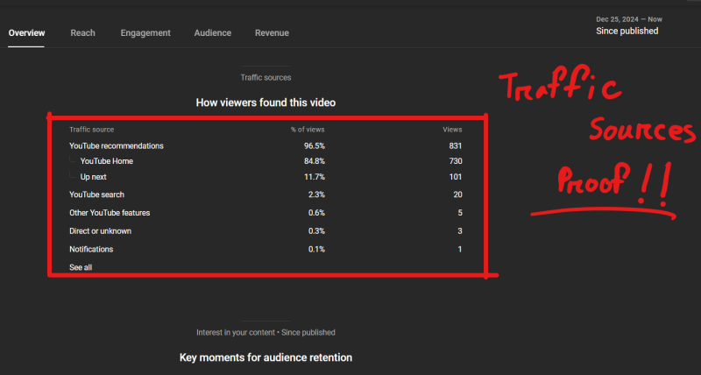Click the Dec 25, 2024 — Now date text
Viewport: 701px width, 375px height.
[x=629, y=19]
